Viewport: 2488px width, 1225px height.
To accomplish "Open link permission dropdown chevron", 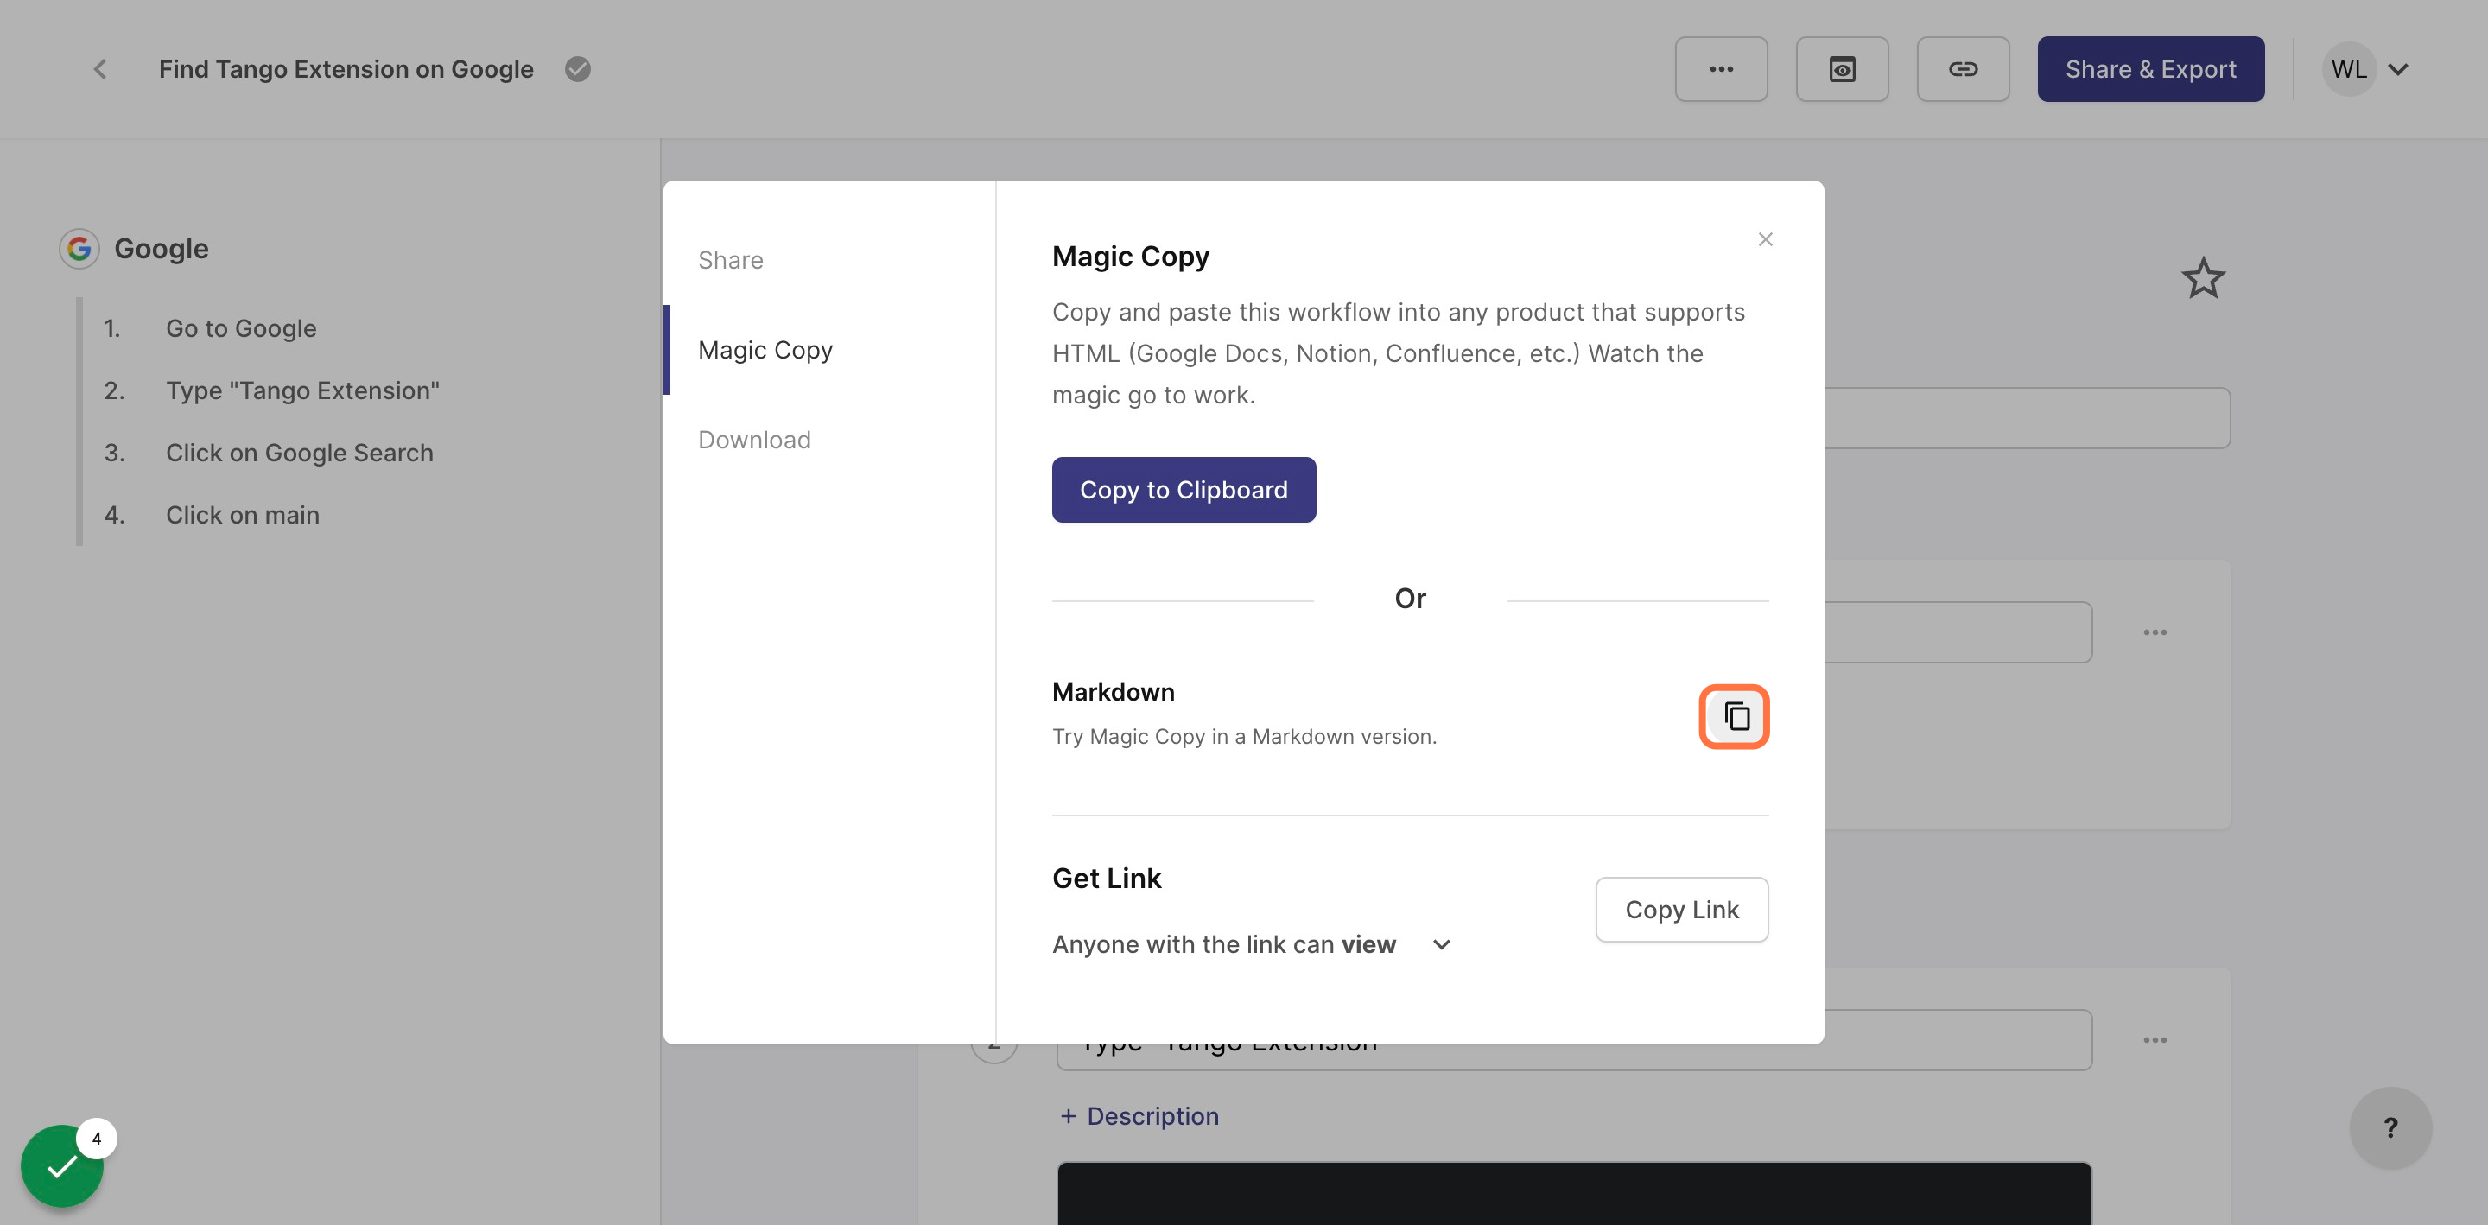I will [x=1440, y=944].
